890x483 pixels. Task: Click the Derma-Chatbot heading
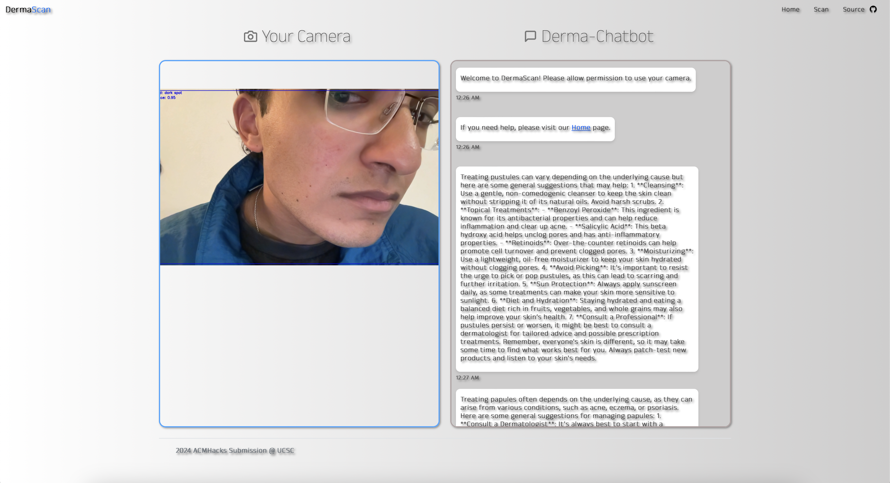(x=597, y=36)
